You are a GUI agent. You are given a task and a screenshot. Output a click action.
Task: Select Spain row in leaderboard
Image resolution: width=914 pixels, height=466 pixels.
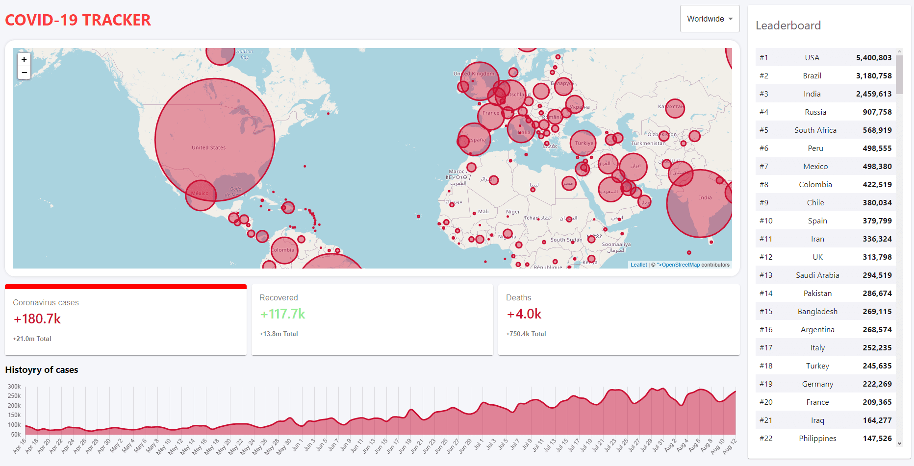[x=826, y=221]
